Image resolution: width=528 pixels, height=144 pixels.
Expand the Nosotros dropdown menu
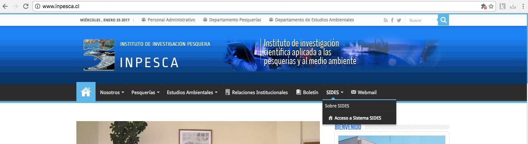click(112, 92)
